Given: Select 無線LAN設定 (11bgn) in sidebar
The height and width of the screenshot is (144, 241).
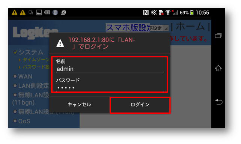Looking at the screenshot, I should pos(31,99).
